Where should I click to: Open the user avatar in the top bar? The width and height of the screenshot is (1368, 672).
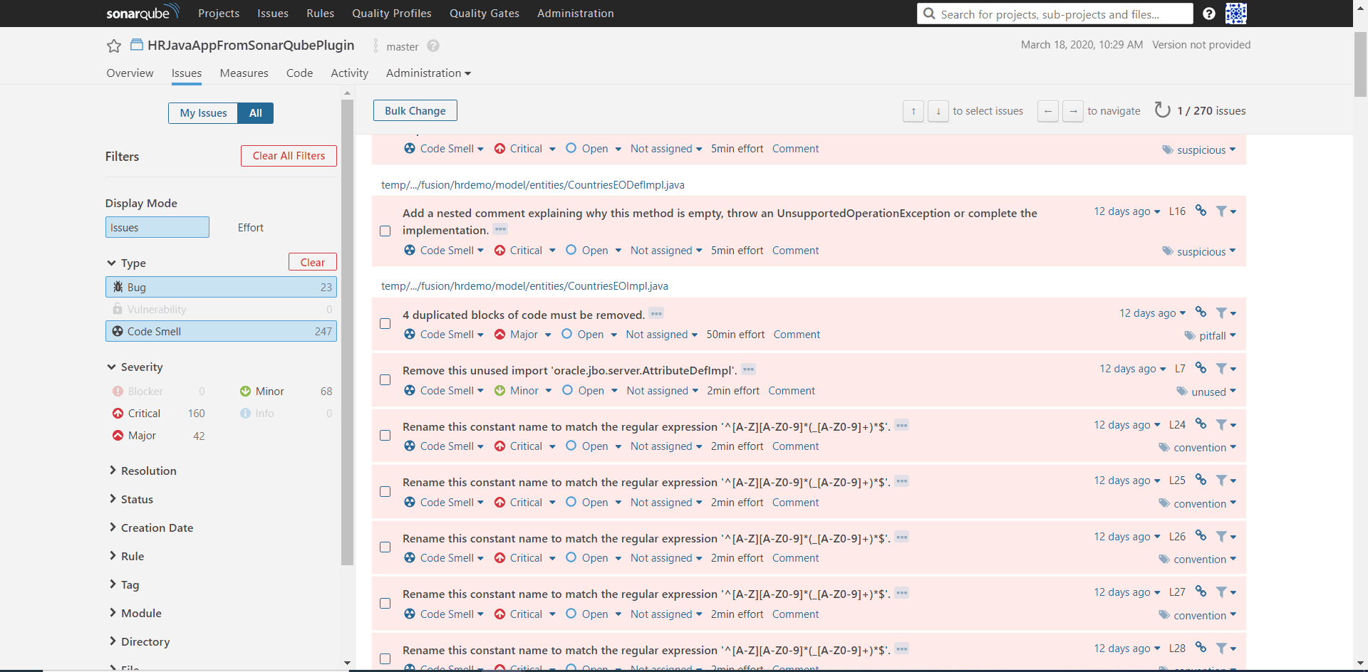[1236, 14]
